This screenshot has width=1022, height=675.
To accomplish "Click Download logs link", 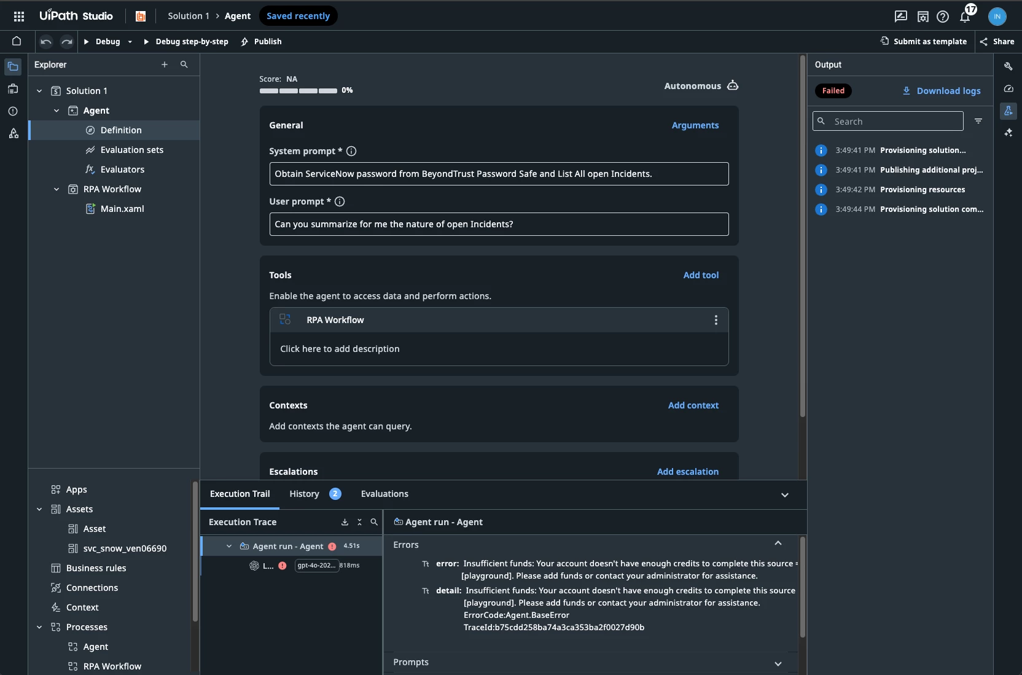I will (942, 91).
